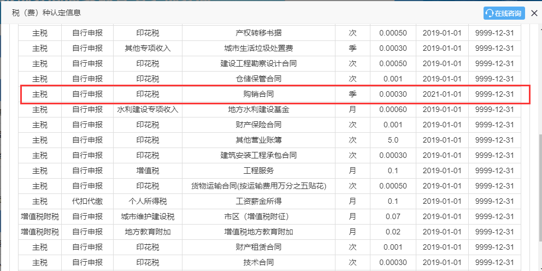The width and height of the screenshot is (542, 271).
Task: Select the 货物运输合同(按运输费用万分之五贴花) cell
Action: (258, 186)
